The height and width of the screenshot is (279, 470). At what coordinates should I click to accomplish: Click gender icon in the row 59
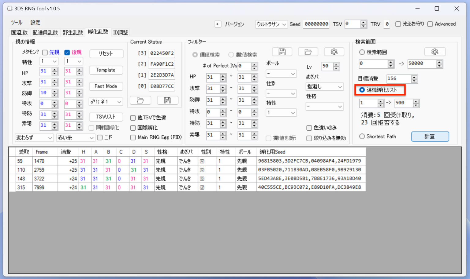202,161
